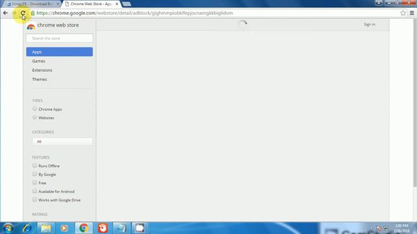Image resolution: width=417 pixels, height=234 pixels.
Task: Enable the Available for Android filter
Action: (x=35, y=191)
